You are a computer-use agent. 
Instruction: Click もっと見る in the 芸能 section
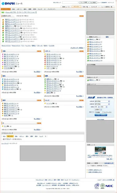[x=37, y=72]
